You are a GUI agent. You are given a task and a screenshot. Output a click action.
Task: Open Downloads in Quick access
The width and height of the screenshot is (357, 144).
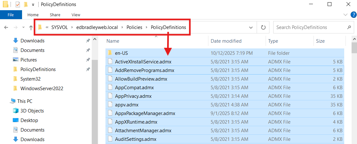pyautogui.click(x=32, y=41)
